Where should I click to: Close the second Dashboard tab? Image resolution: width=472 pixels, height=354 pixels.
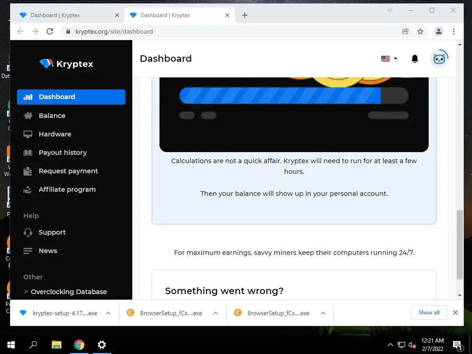tap(227, 15)
